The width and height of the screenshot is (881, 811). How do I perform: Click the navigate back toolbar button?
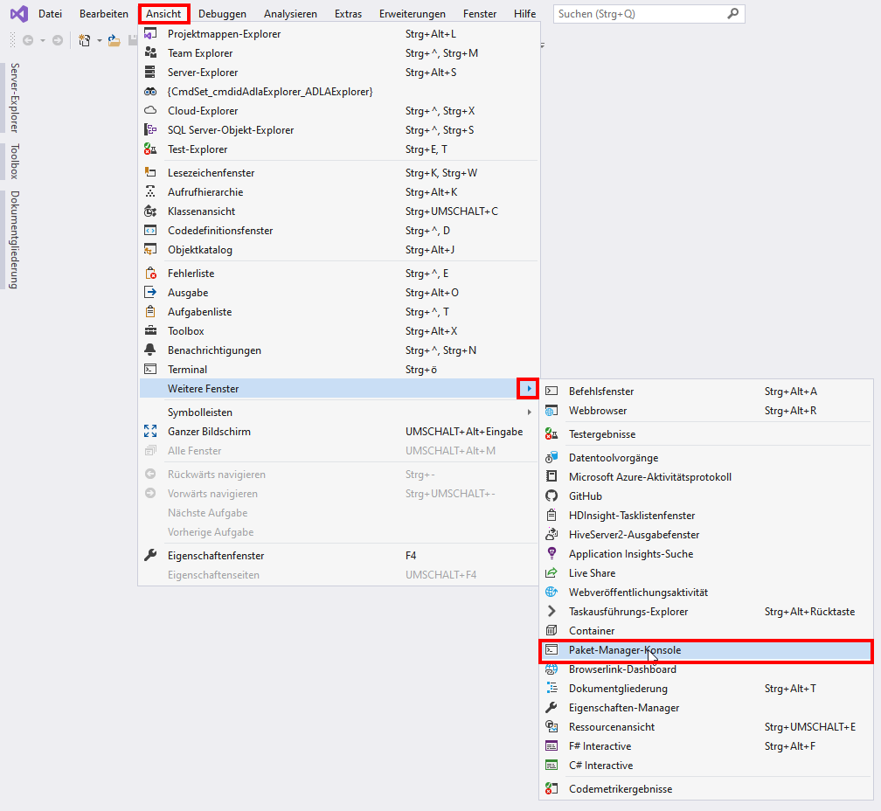tap(28, 40)
